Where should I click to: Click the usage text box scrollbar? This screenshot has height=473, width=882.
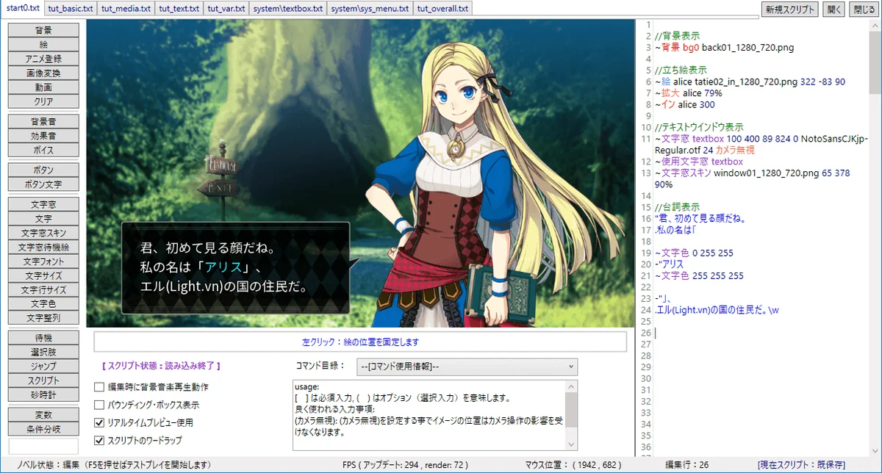pyautogui.click(x=571, y=415)
